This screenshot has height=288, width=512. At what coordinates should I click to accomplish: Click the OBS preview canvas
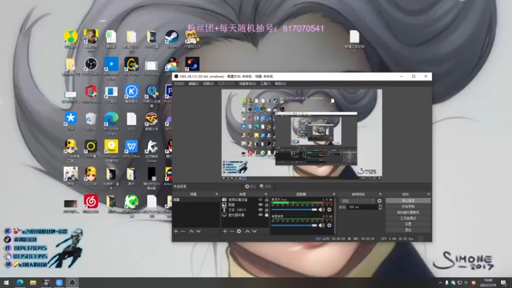[x=301, y=134]
